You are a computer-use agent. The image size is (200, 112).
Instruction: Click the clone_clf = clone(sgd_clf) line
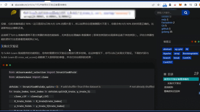pos(31,96)
